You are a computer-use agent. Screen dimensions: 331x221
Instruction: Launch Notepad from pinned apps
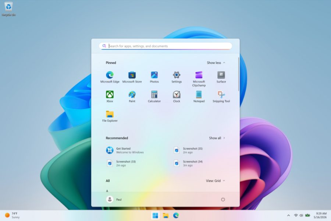point(199,97)
